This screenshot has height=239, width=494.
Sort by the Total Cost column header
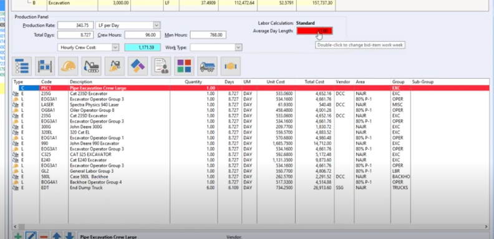[x=315, y=82]
